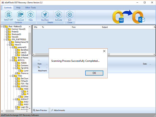Switch to the Item Preview tab

(40, 110)
